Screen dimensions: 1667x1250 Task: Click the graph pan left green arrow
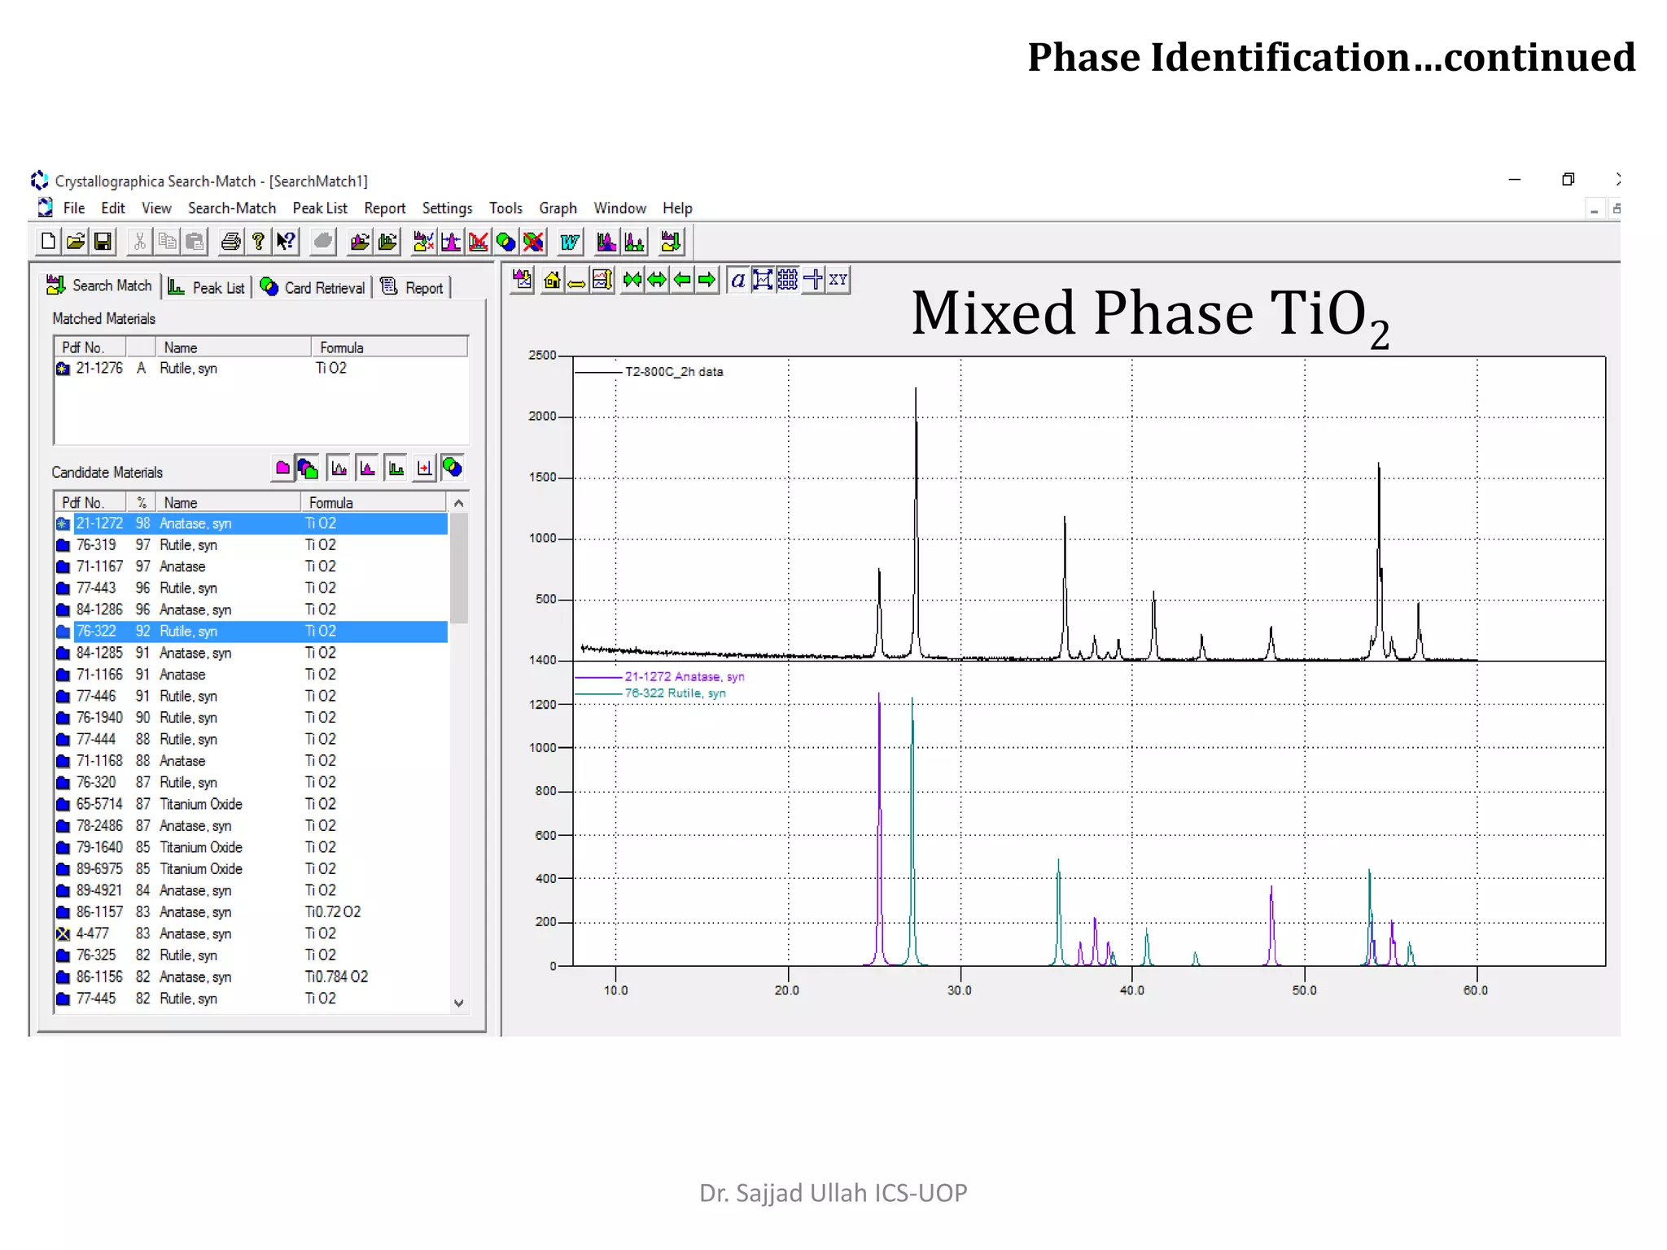pos(682,280)
